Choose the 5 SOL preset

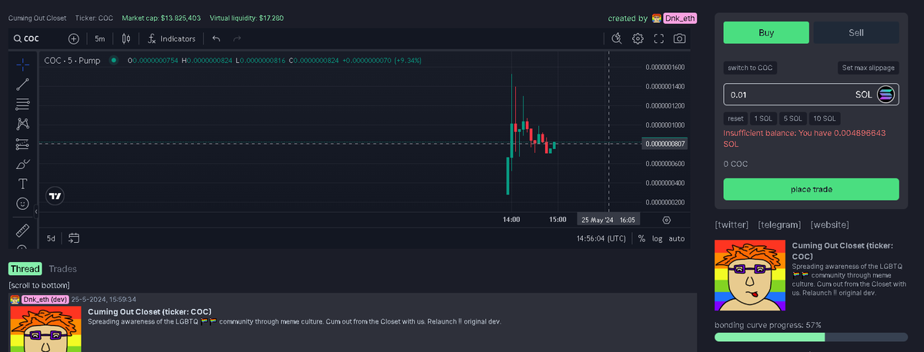pos(792,118)
